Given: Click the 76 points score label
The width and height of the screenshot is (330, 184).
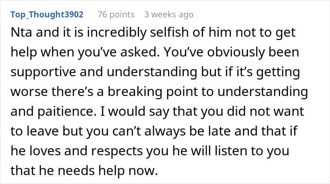Looking at the screenshot, I should 116,15.
